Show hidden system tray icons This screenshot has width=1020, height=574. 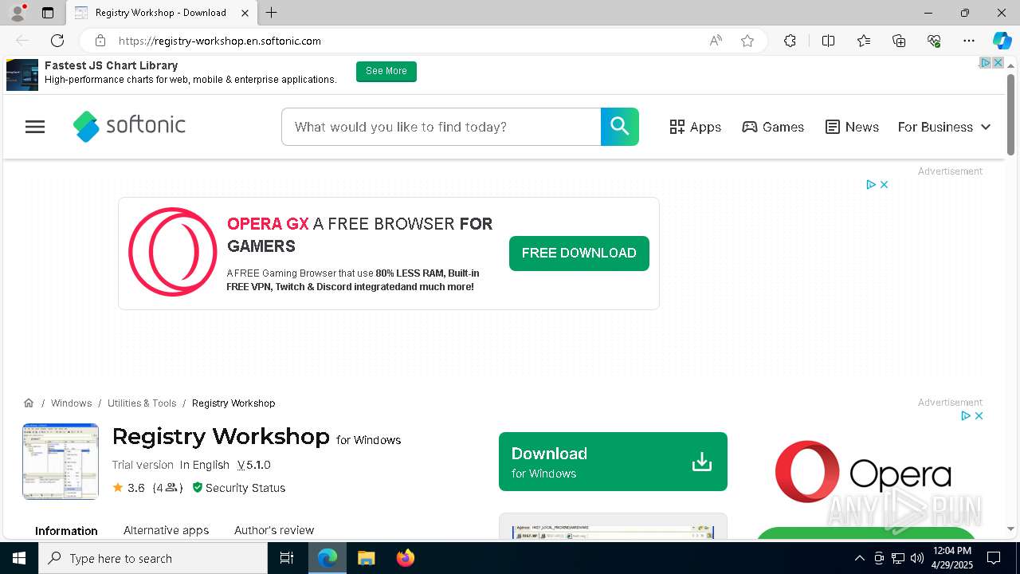(859, 558)
